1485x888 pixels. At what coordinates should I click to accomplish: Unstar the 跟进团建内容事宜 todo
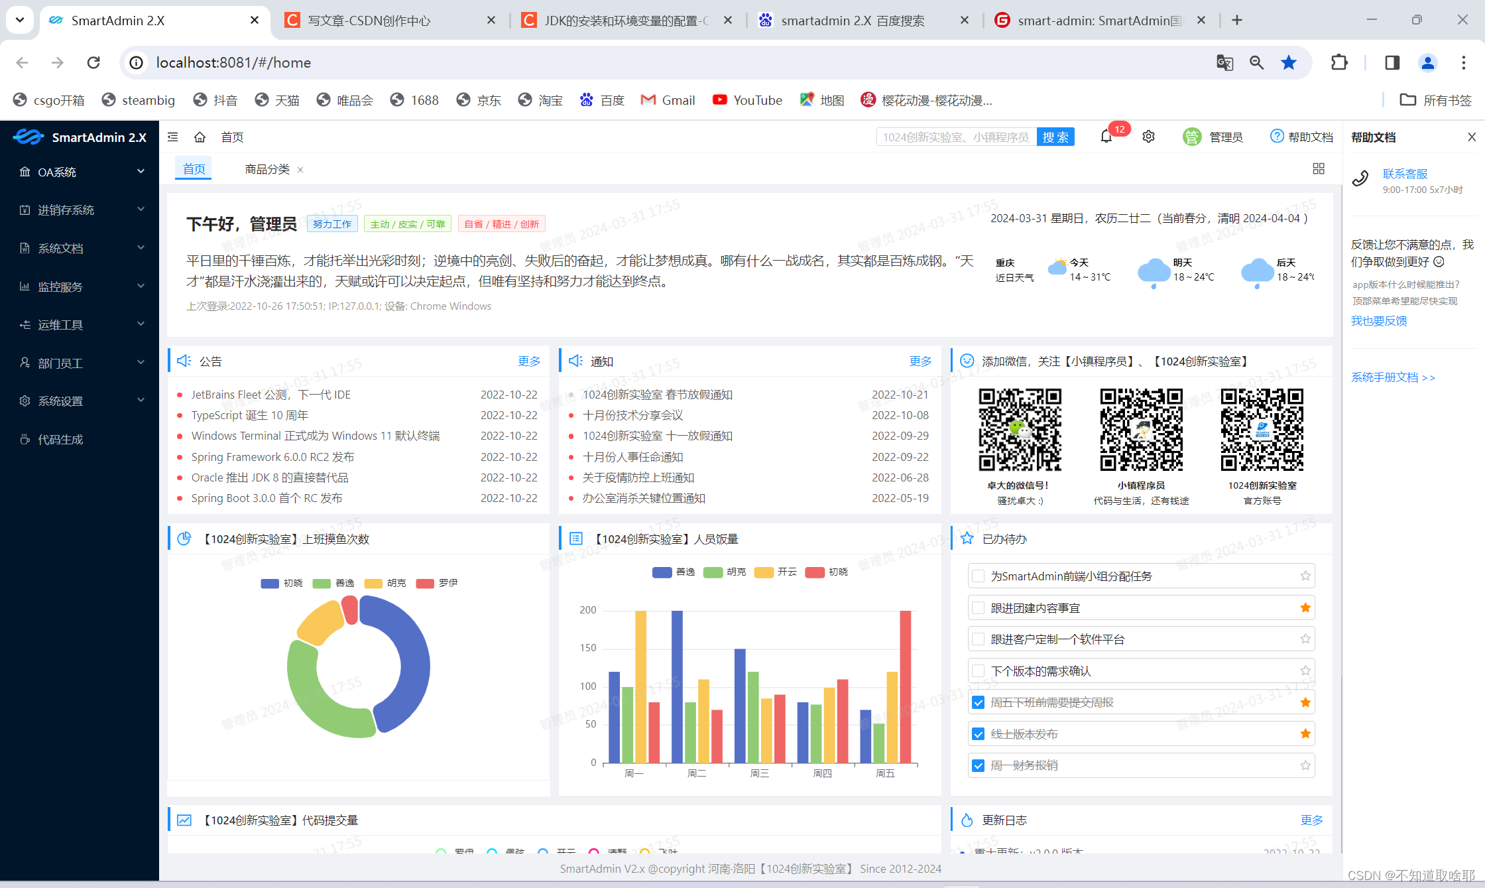pyautogui.click(x=1305, y=607)
